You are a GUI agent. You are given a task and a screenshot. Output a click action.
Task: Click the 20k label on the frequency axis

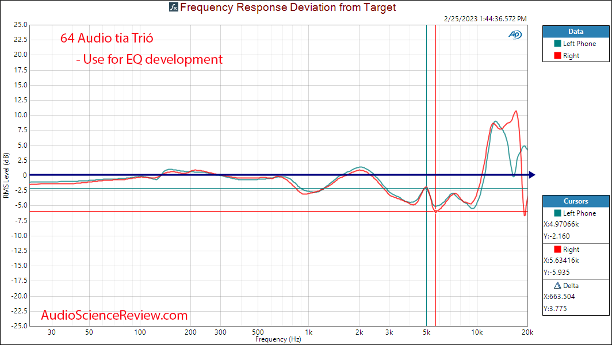coord(527,332)
